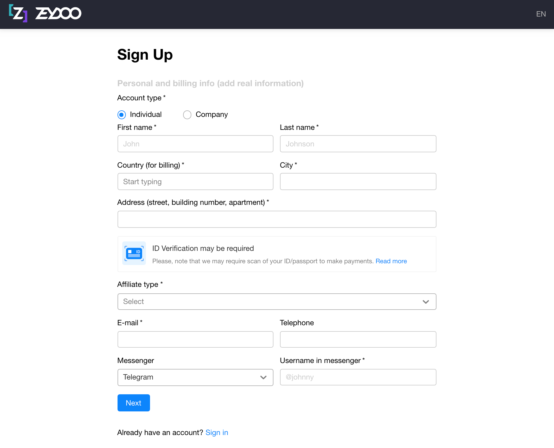Image resolution: width=554 pixels, height=448 pixels.
Task: Click the Telephone input field
Action: 358,339
